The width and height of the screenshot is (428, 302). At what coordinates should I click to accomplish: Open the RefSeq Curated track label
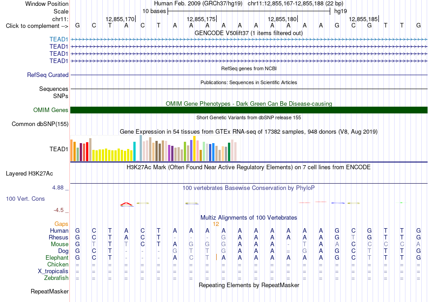coord(48,75)
